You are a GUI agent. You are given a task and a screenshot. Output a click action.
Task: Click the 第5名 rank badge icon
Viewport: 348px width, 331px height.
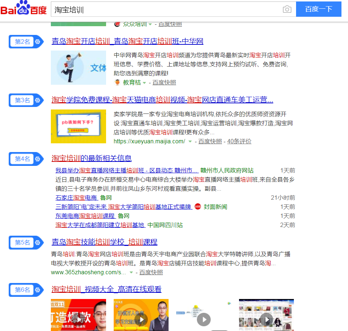coord(26,243)
